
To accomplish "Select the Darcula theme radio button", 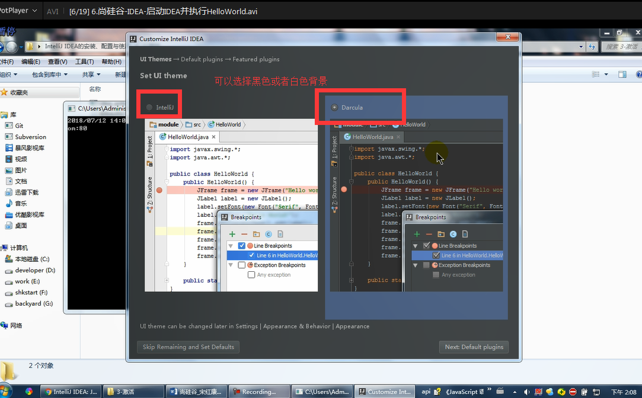I will [334, 108].
